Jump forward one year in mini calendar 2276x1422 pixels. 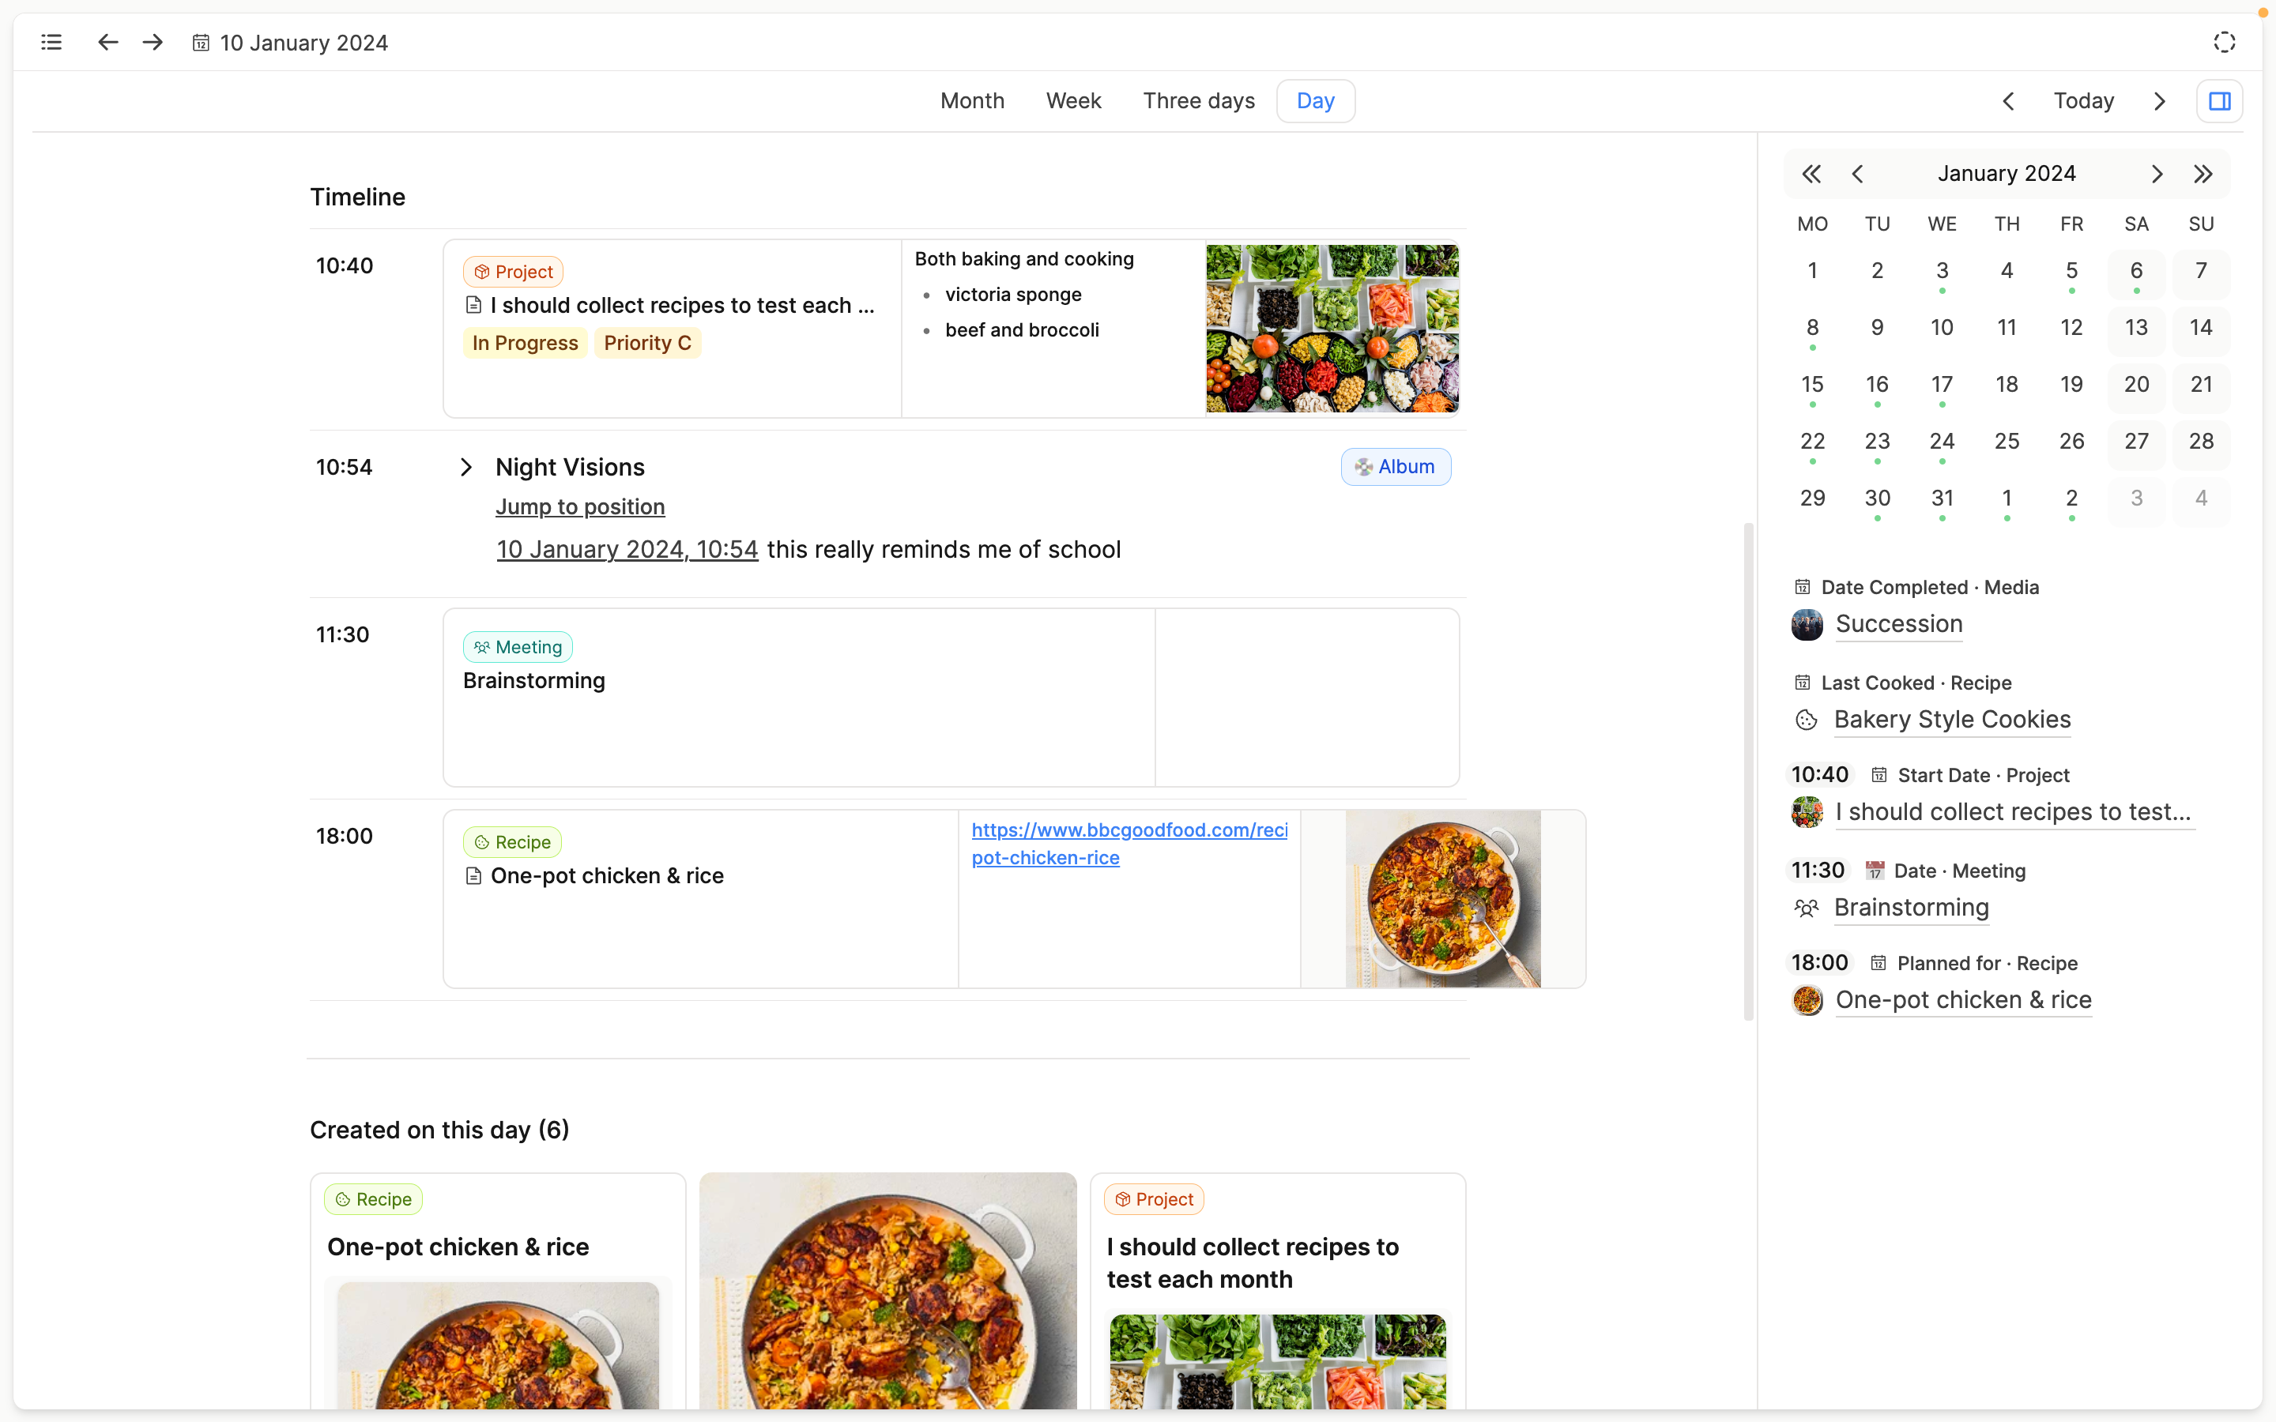click(x=2203, y=174)
